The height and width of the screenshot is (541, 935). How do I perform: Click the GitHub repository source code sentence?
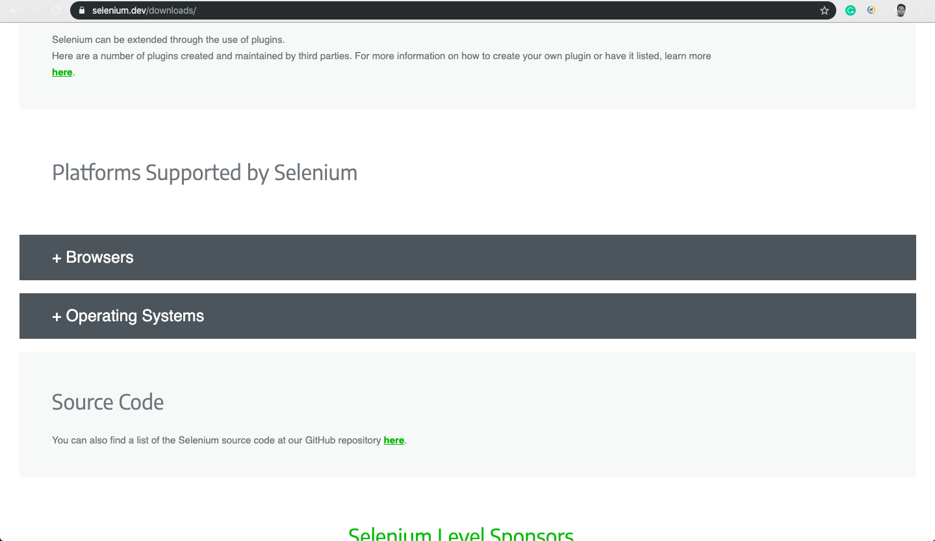[x=216, y=440]
